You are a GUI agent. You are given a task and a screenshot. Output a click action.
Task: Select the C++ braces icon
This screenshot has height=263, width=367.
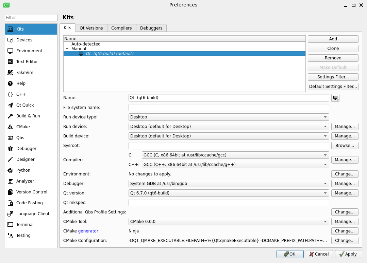[x=10, y=94]
